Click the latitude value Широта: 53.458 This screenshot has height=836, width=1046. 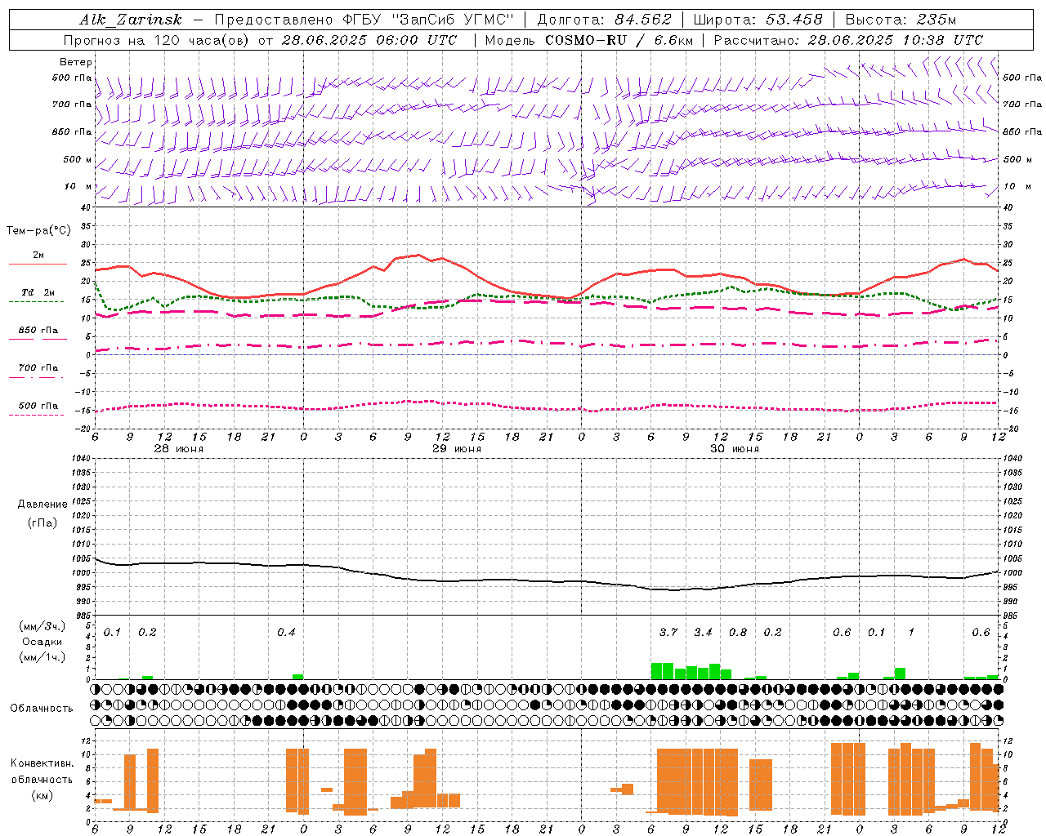pos(758,20)
